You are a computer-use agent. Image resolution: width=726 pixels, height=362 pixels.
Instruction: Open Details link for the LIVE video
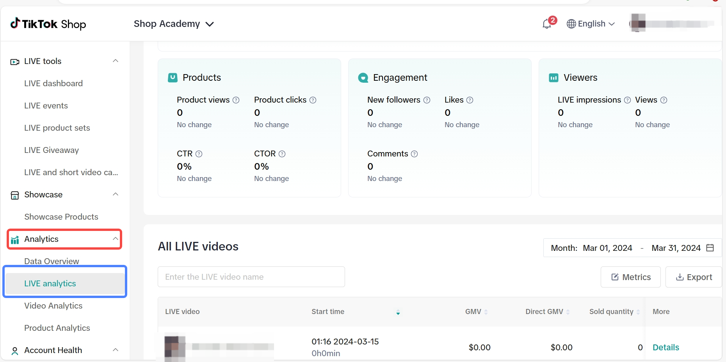click(666, 348)
